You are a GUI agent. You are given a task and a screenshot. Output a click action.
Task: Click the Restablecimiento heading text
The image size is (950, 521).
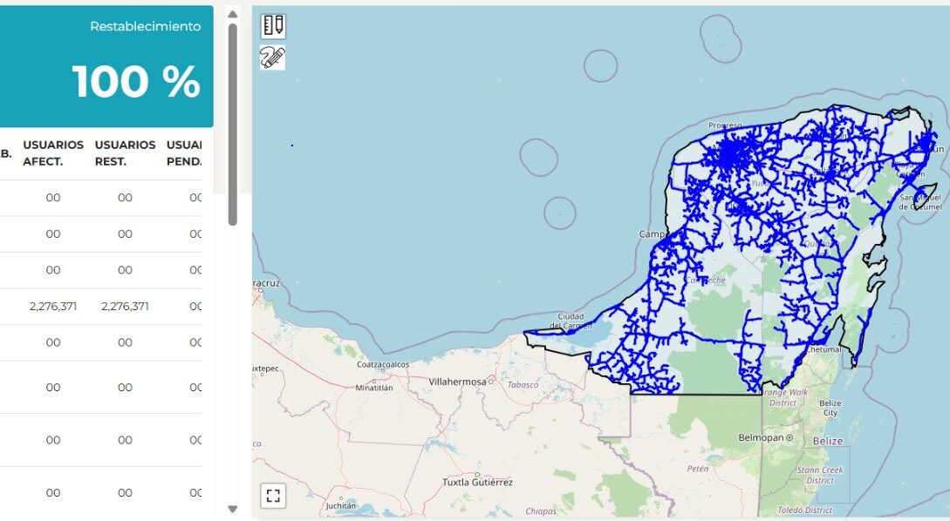pyautogui.click(x=145, y=27)
